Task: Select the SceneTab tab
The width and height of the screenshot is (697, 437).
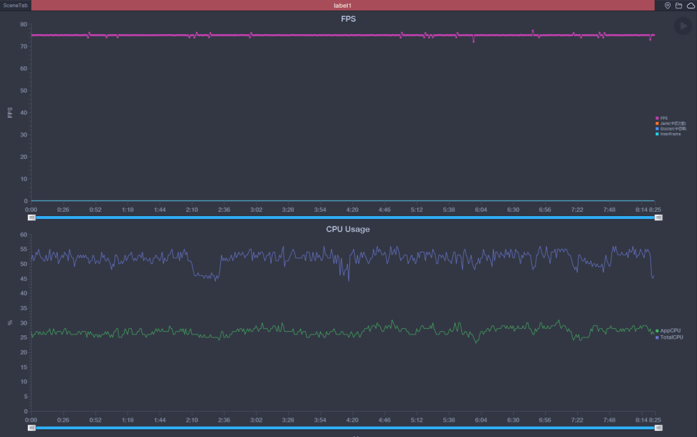Action: [x=15, y=6]
